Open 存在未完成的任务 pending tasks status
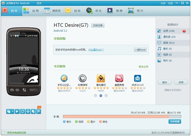This screenshot has width=191, height=136. [x=16, y=133]
